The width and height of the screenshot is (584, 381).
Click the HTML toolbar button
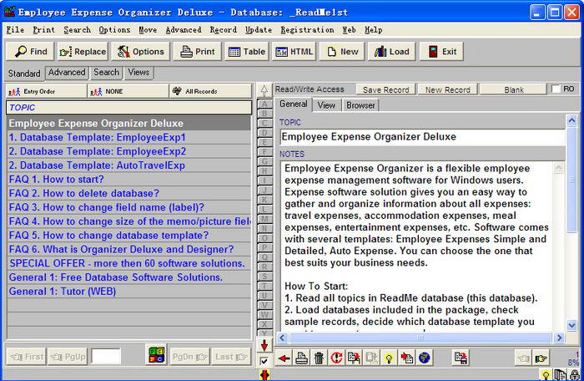(294, 52)
